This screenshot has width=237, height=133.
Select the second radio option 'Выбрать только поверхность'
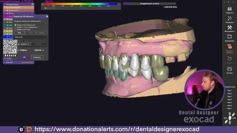[x=16, y=27]
